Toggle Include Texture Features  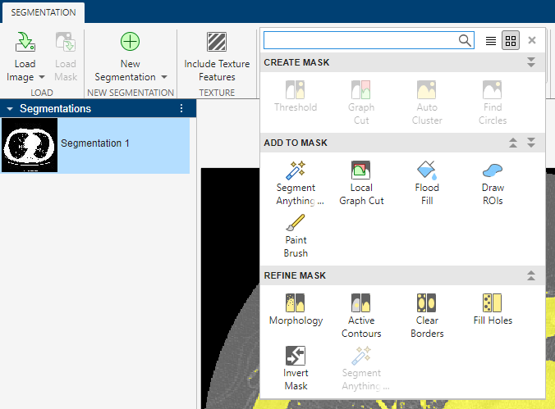pos(217,57)
